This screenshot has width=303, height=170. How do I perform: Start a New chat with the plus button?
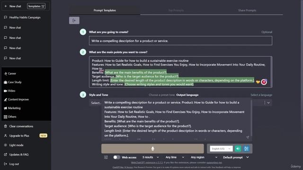(13, 6)
